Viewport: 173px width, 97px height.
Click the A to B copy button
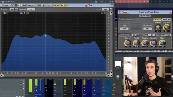[x=24, y=5]
